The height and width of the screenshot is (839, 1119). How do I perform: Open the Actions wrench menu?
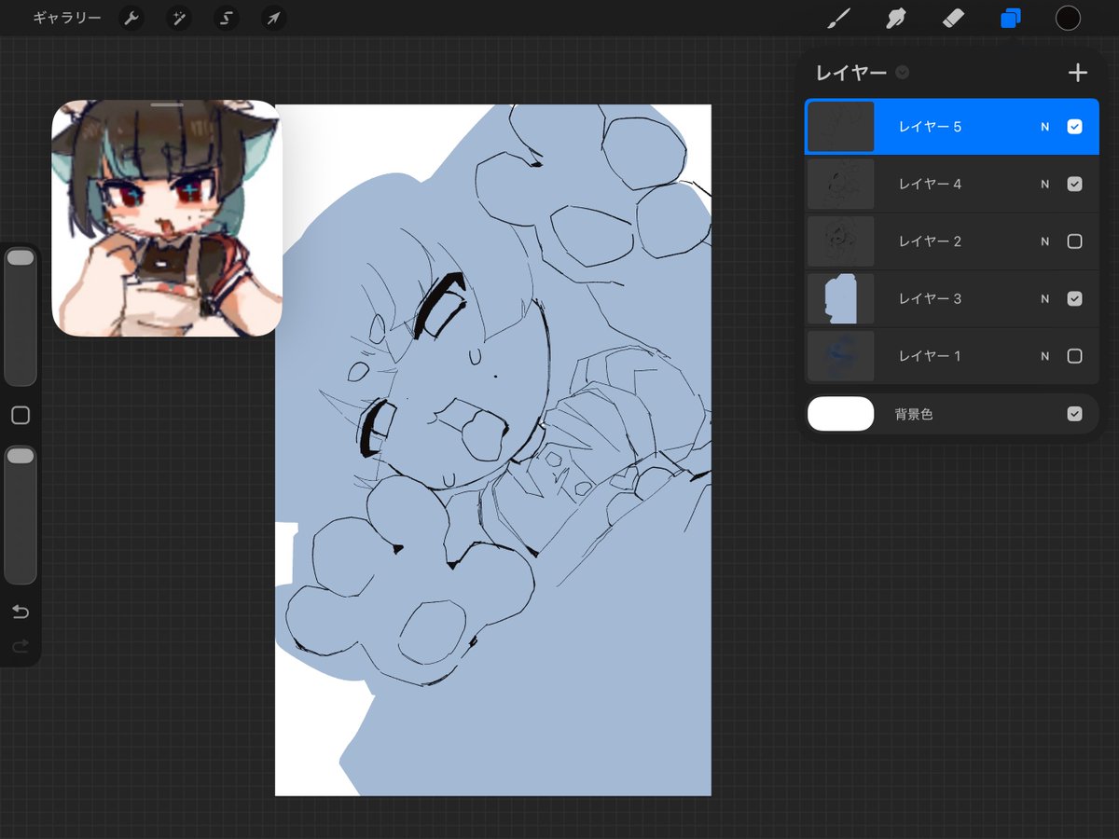(131, 19)
